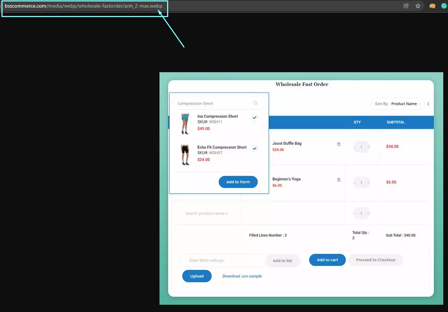Screen dimensions: 448x312
Task: Click the browser share icon
Action: [x=406, y=6]
